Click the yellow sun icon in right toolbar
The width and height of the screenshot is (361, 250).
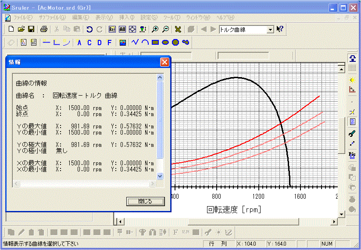[x=352, y=80]
